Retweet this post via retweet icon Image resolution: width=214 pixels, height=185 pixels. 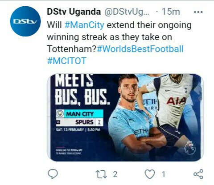click(101, 174)
